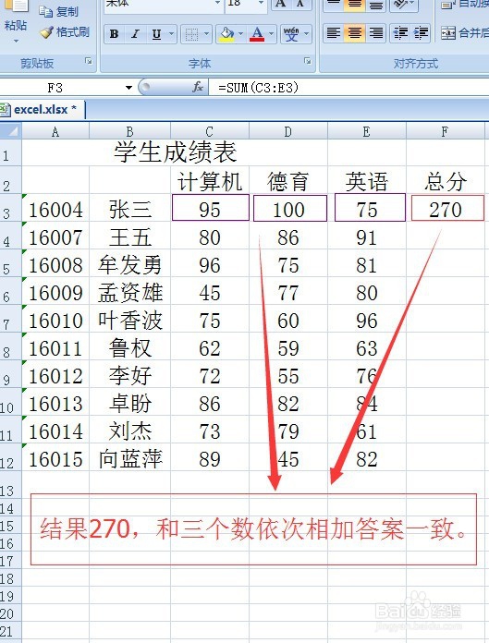Image resolution: width=489 pixels, height=643 pixels.
Task: Select column F header
Action: [x=446, y=131]
